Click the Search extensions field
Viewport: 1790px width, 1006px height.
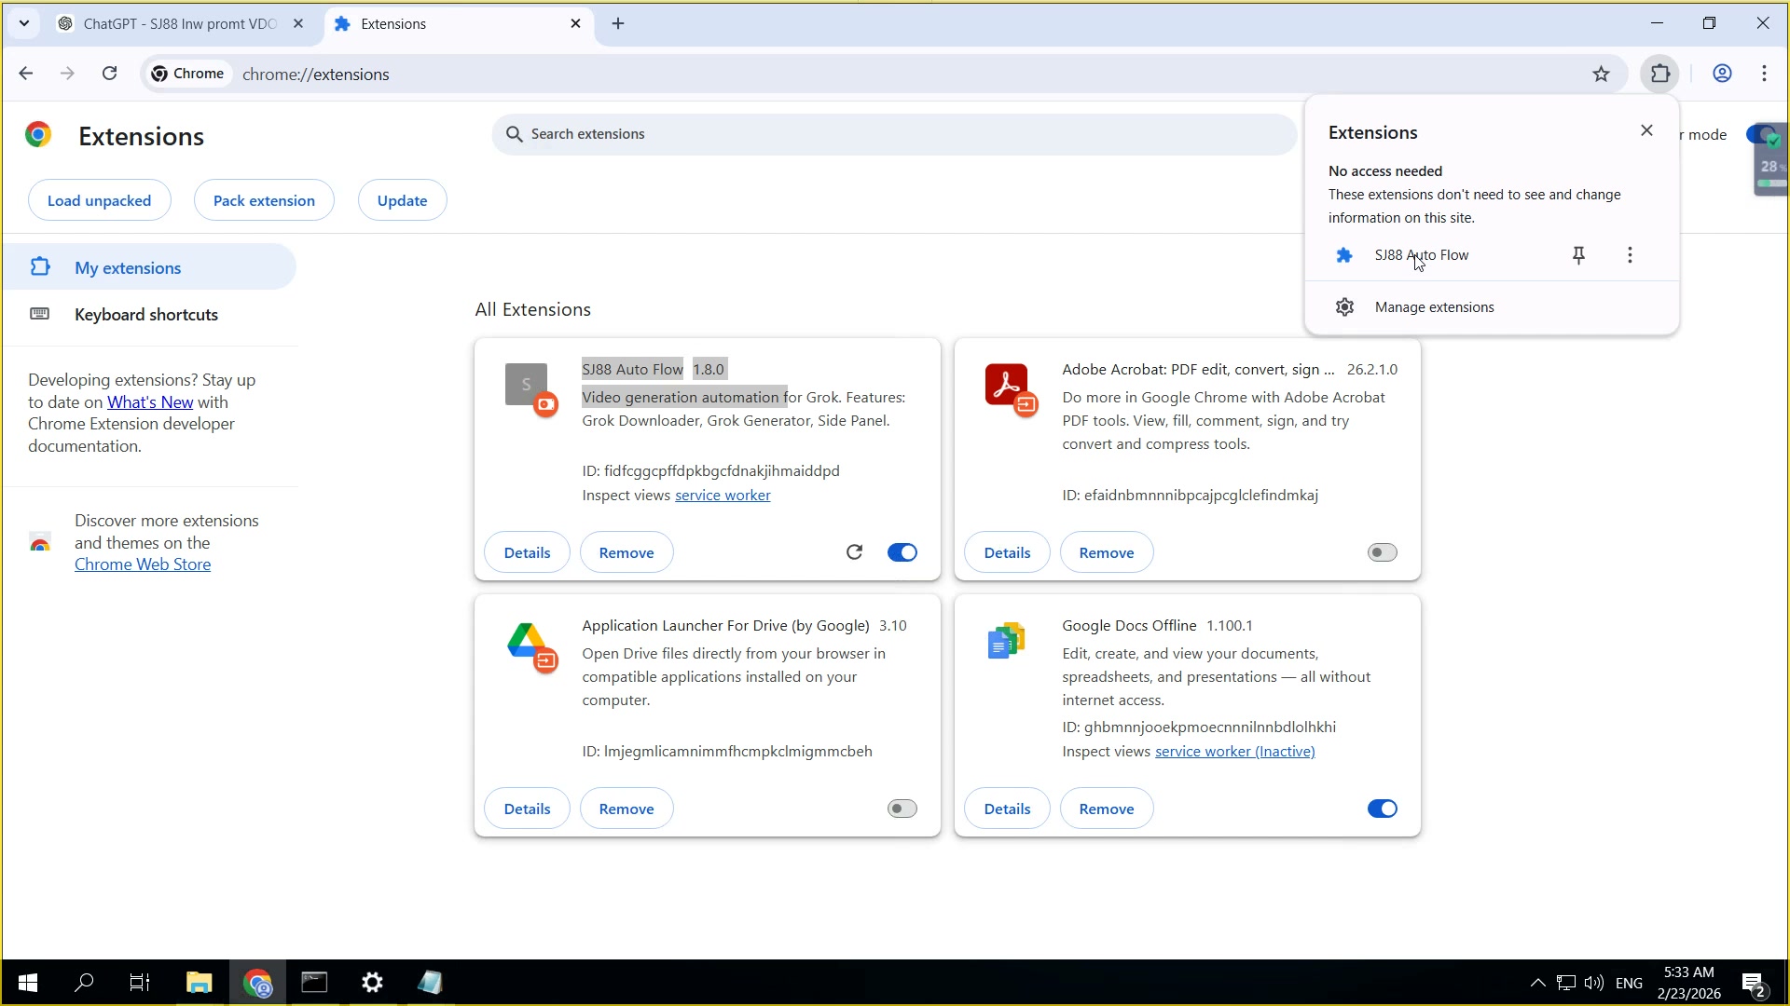click(893, 134)
